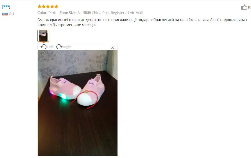
Task: Click the Russian flag icon
Action: point(5,14)
